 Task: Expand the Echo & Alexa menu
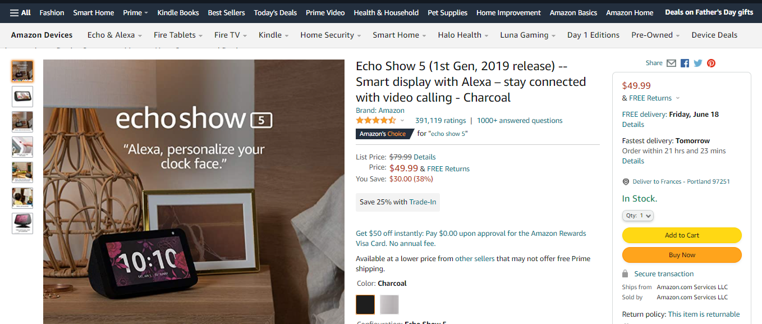click(x=114, y=35)
